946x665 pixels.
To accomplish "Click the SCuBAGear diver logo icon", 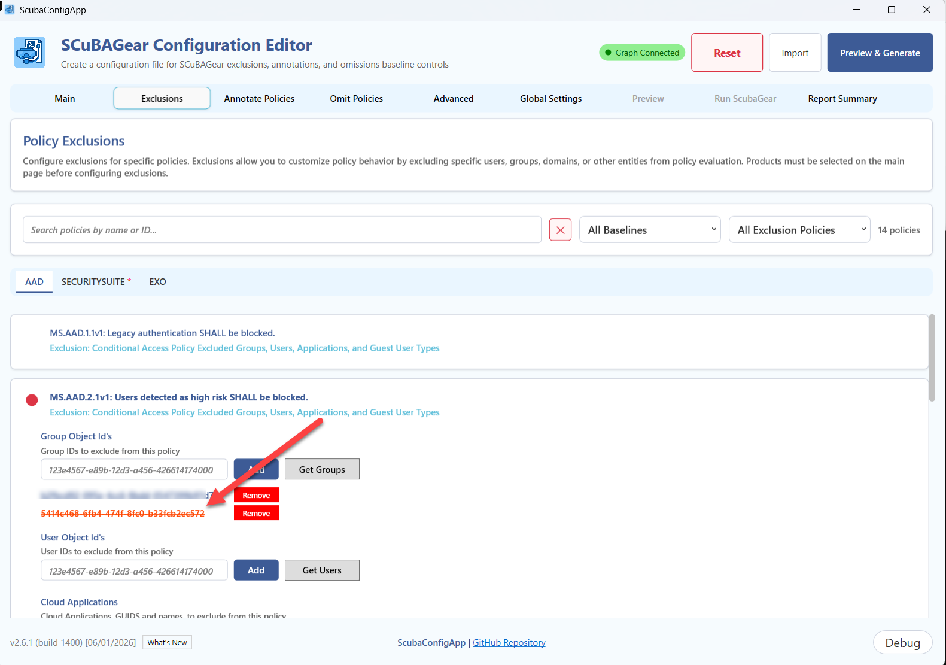I will click(x=29, y=53).
